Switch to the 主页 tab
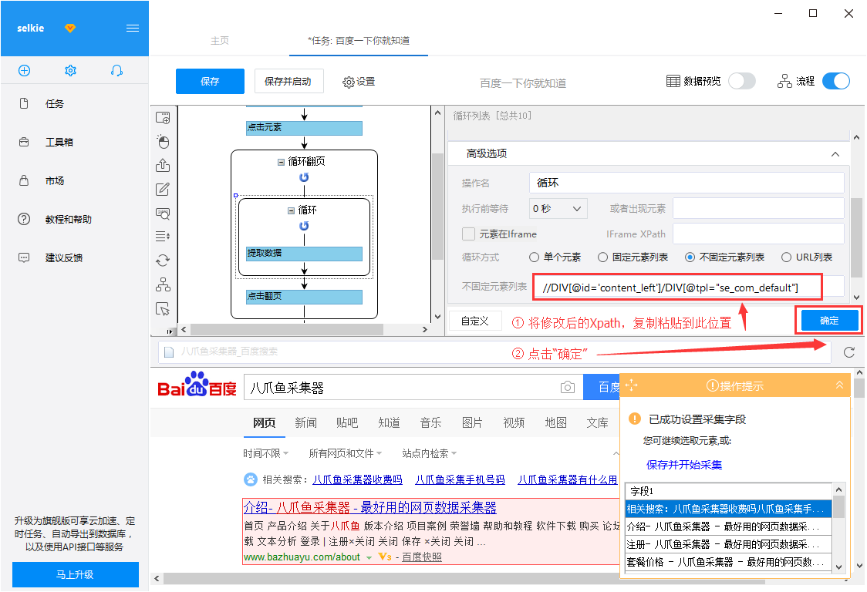This screenshot has width=867, height=592. click(220, 40)
